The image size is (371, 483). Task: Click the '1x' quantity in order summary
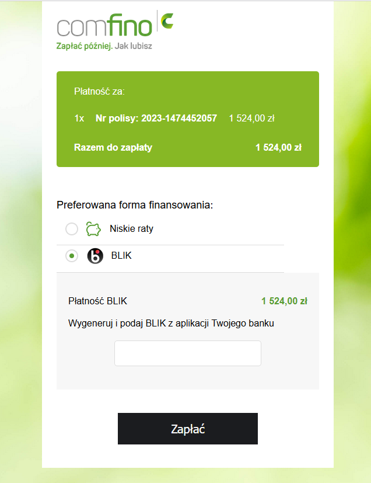click(79, 119)
